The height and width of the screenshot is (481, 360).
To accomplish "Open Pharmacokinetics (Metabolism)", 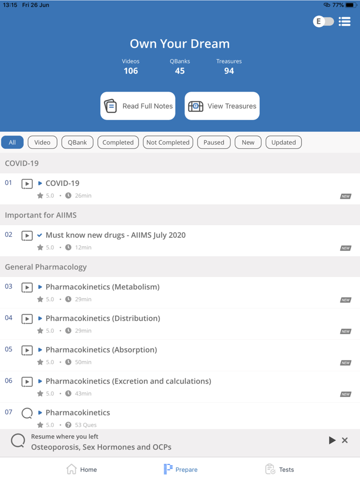I will 103,287.
